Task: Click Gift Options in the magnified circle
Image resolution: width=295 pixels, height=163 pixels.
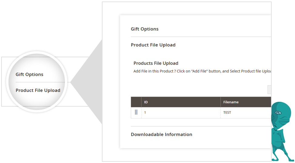Action: (29, 75)
